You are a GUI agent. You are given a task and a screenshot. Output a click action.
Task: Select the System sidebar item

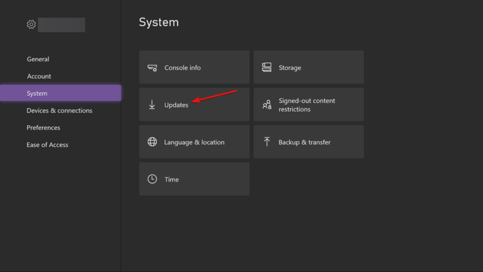click(60, 93)
